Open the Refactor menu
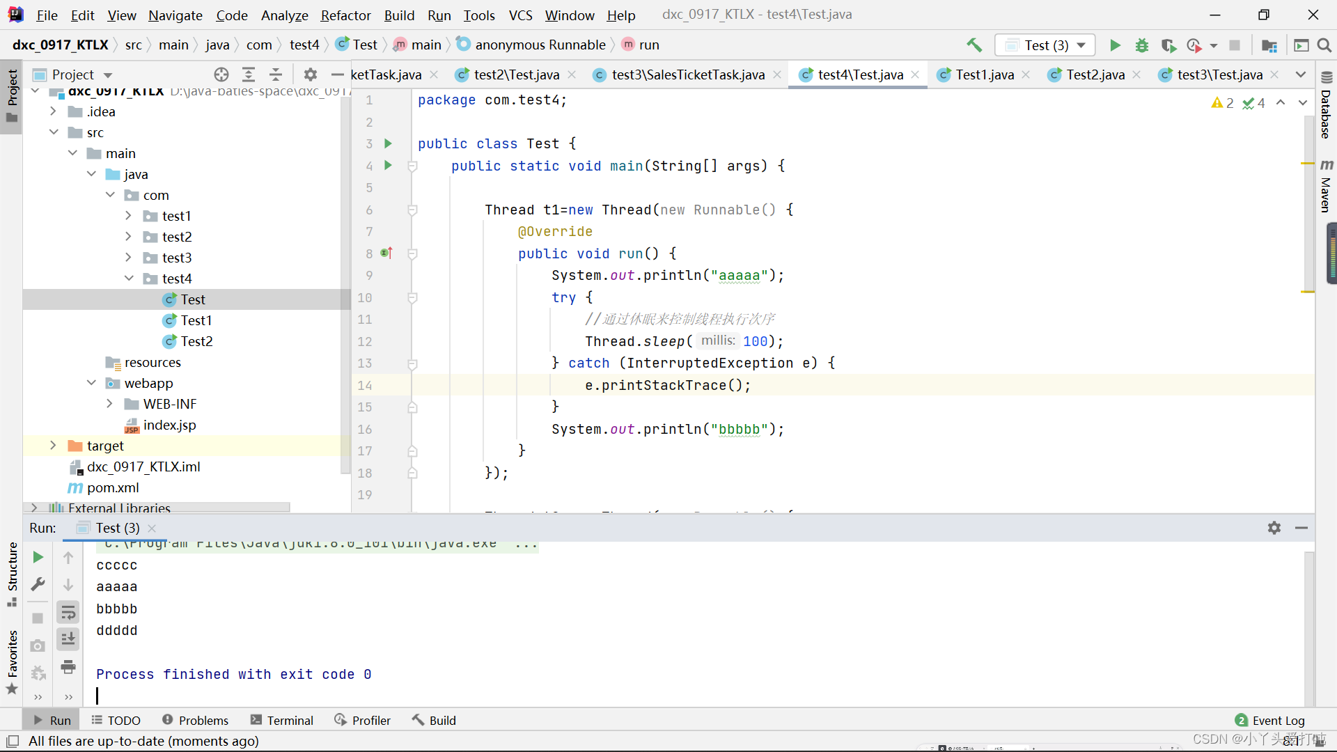 tap(345, 15)
